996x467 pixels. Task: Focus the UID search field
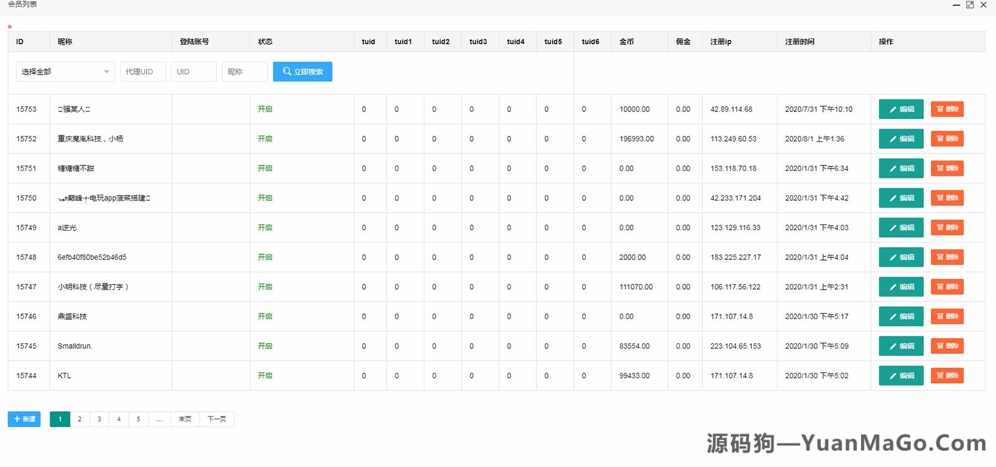click(x=194, y=72)
